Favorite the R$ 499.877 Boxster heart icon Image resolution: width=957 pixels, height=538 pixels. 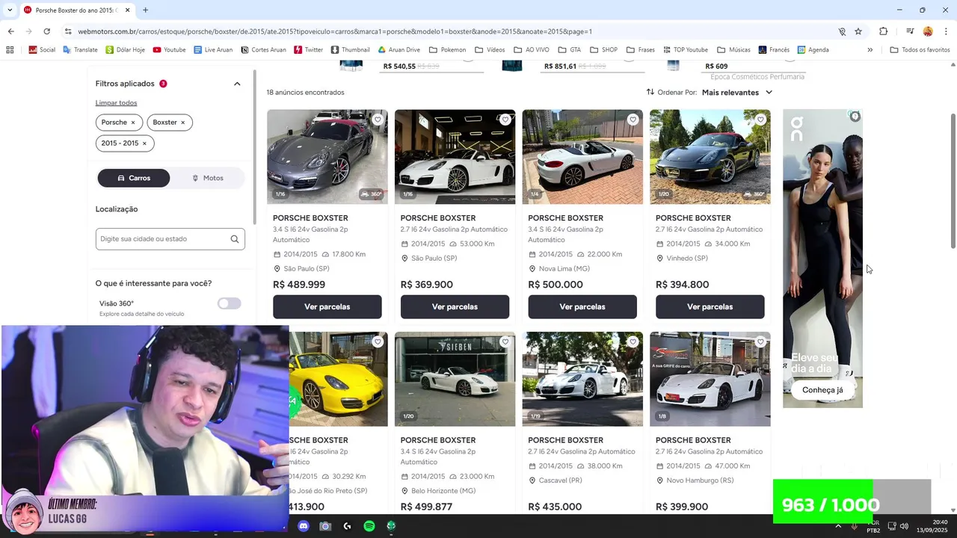click(x=505, y=341)
